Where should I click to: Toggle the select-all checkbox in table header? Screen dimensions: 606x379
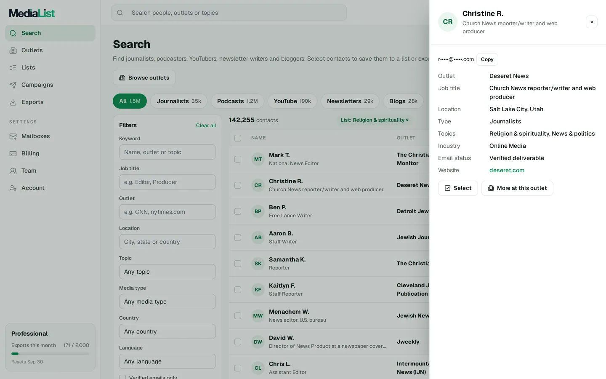coord(238,138)
